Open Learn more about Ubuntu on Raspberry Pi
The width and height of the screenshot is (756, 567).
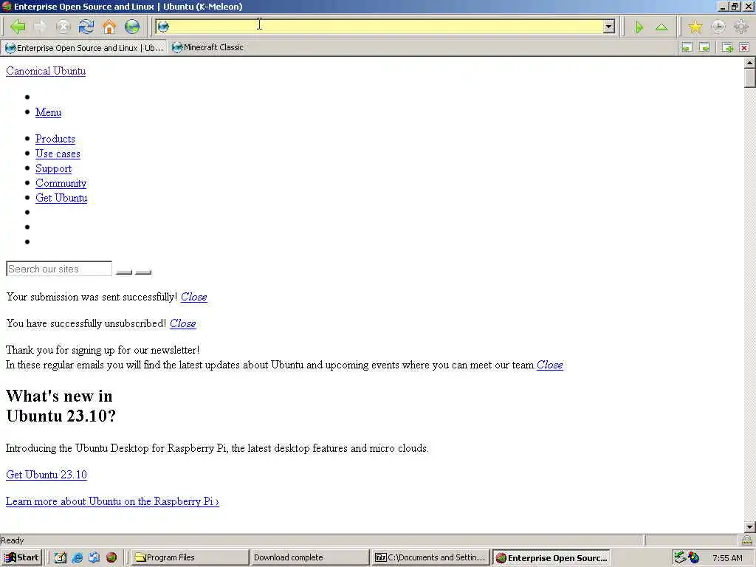point(112,501)
